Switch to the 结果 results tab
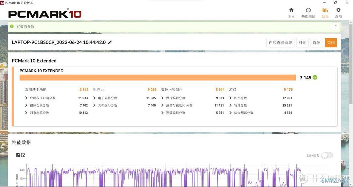Screen dimensions: 353x187 coord(325,13)
